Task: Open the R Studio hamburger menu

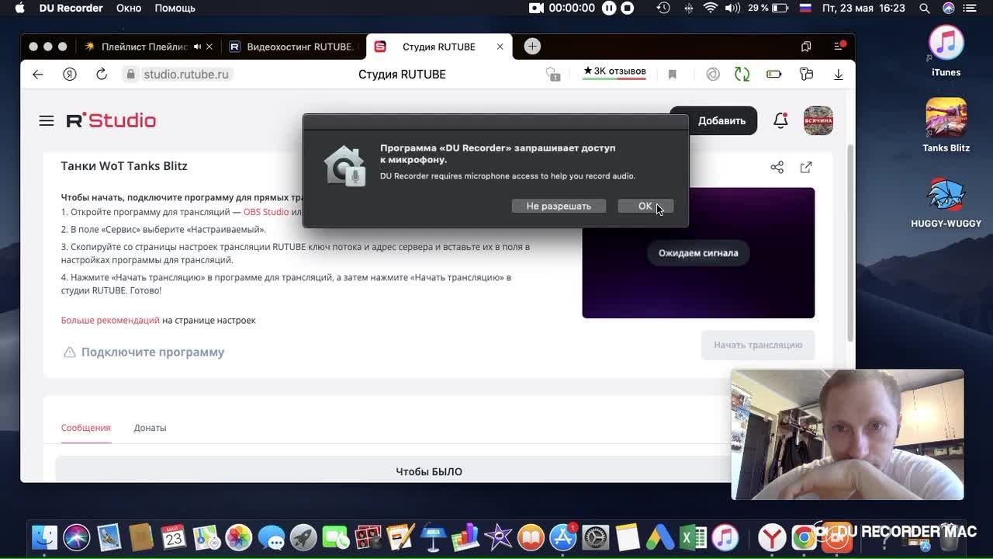Action: (47, 120)
